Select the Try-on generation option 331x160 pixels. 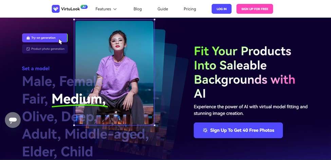45,38
